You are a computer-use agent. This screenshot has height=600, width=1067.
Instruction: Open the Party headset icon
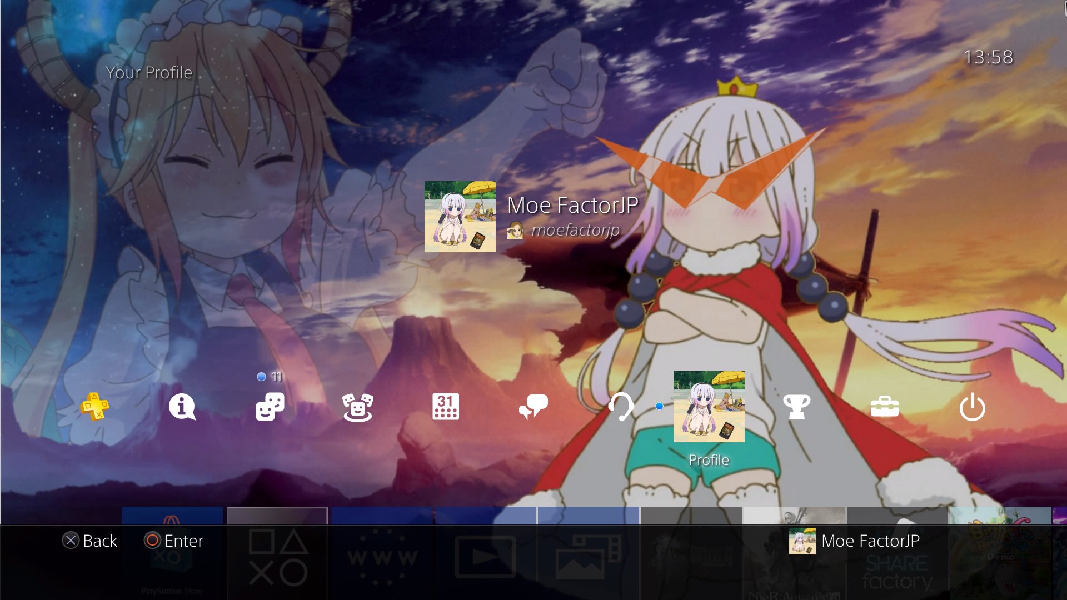pos(621,407)
